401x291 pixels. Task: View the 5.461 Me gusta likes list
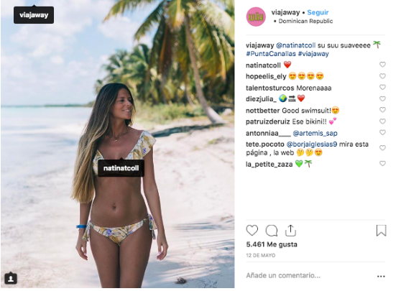(272, 244)
